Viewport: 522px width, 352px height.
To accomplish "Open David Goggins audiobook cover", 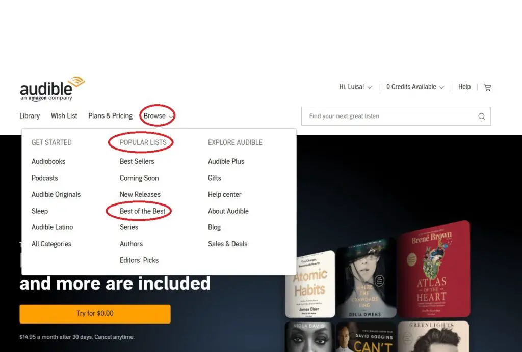I will coord(366,337).
